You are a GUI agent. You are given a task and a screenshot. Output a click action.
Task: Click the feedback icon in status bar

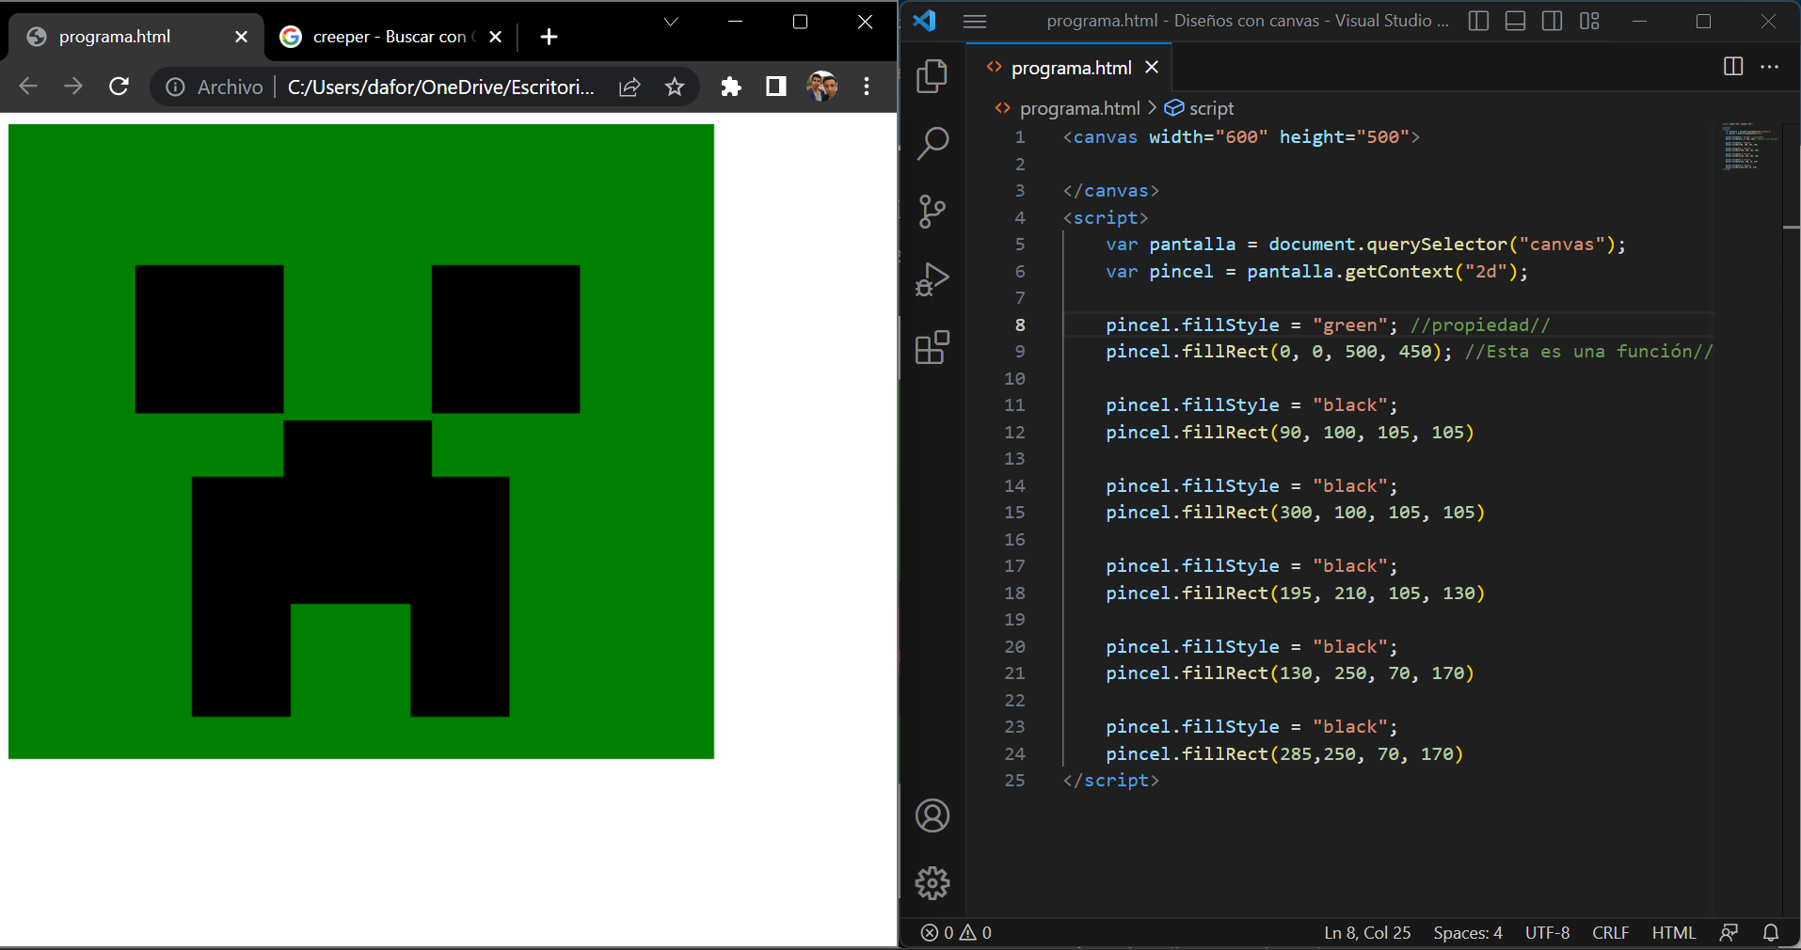(x=1729, y=932)
